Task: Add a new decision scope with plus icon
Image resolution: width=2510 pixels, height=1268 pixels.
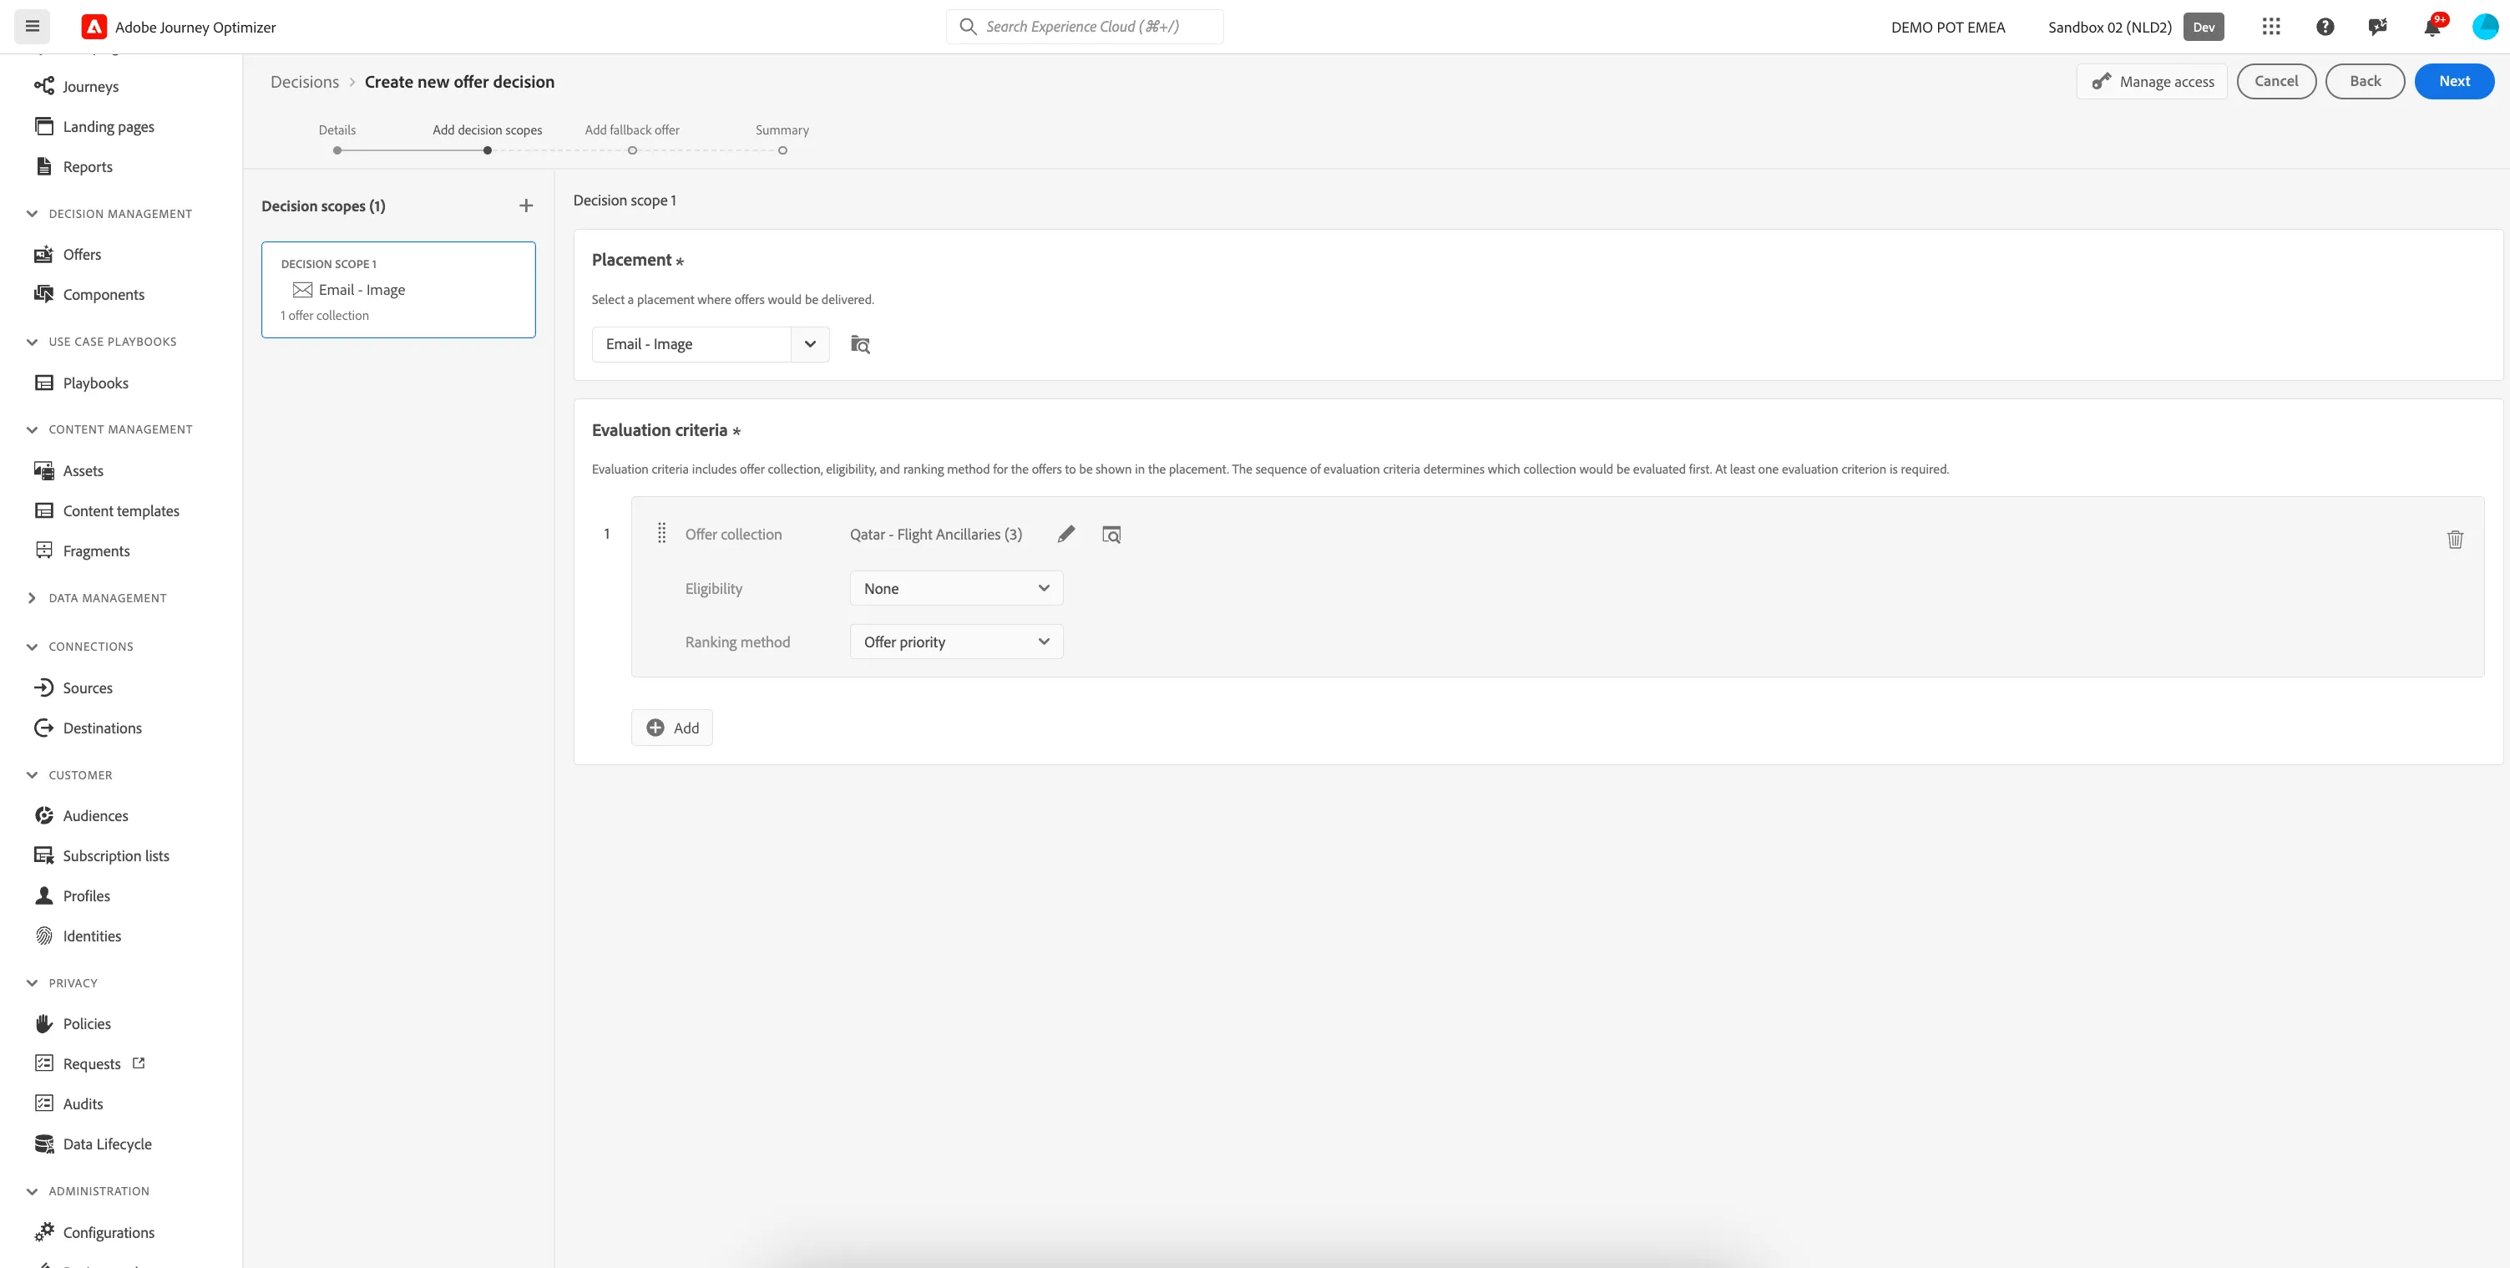Action: pyautogui.click(x=526, y=205)
